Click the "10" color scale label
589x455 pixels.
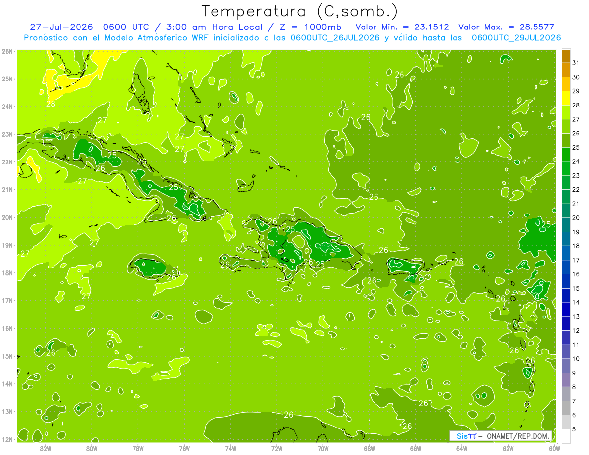click(x=576, y=359)
